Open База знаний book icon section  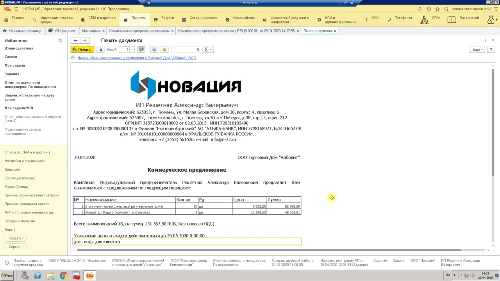[463, 19]
